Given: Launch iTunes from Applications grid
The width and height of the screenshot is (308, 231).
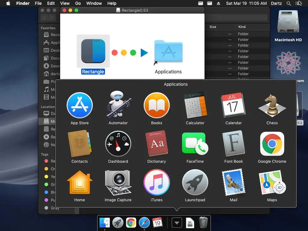Looking at the screenshot, I should click(156, 182).
